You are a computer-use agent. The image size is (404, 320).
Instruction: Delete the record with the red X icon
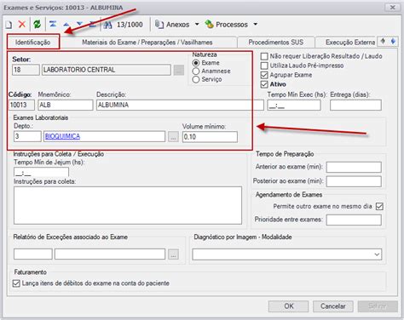[22, 25]
